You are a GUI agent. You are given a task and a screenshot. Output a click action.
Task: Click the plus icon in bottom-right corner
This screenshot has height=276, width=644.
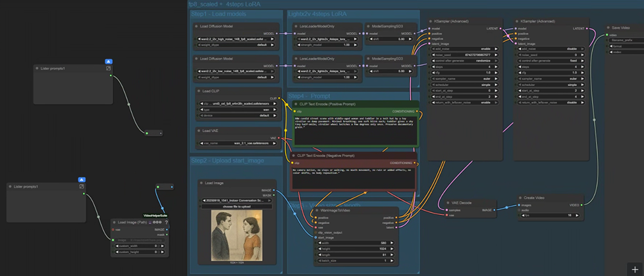click(x=634, y=269)
